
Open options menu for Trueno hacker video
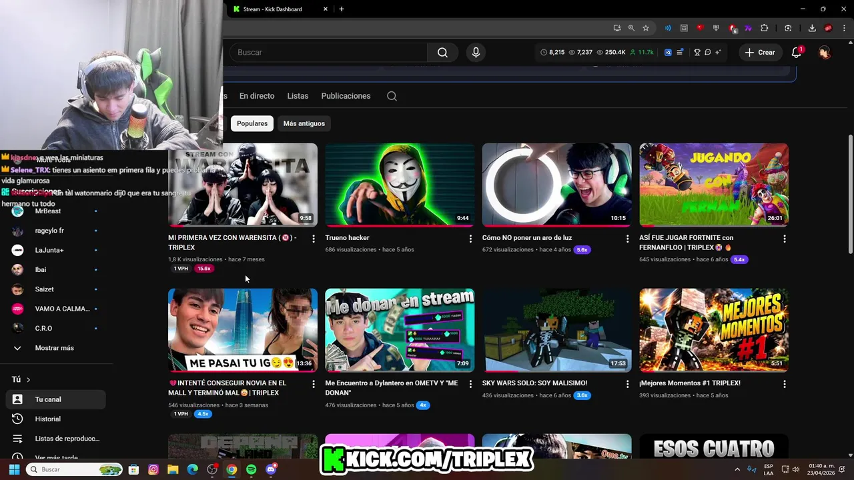470,239
